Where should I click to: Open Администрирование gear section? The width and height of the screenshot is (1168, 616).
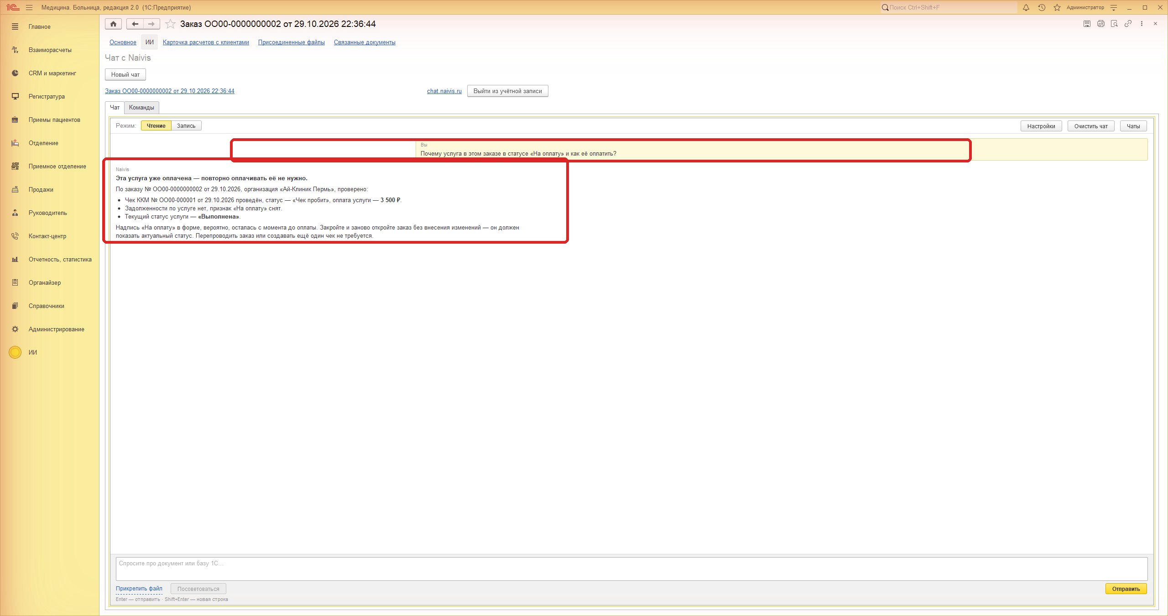pos(50,329)
